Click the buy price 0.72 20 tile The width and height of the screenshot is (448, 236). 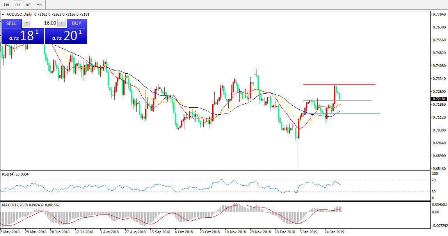coord(66,36)
